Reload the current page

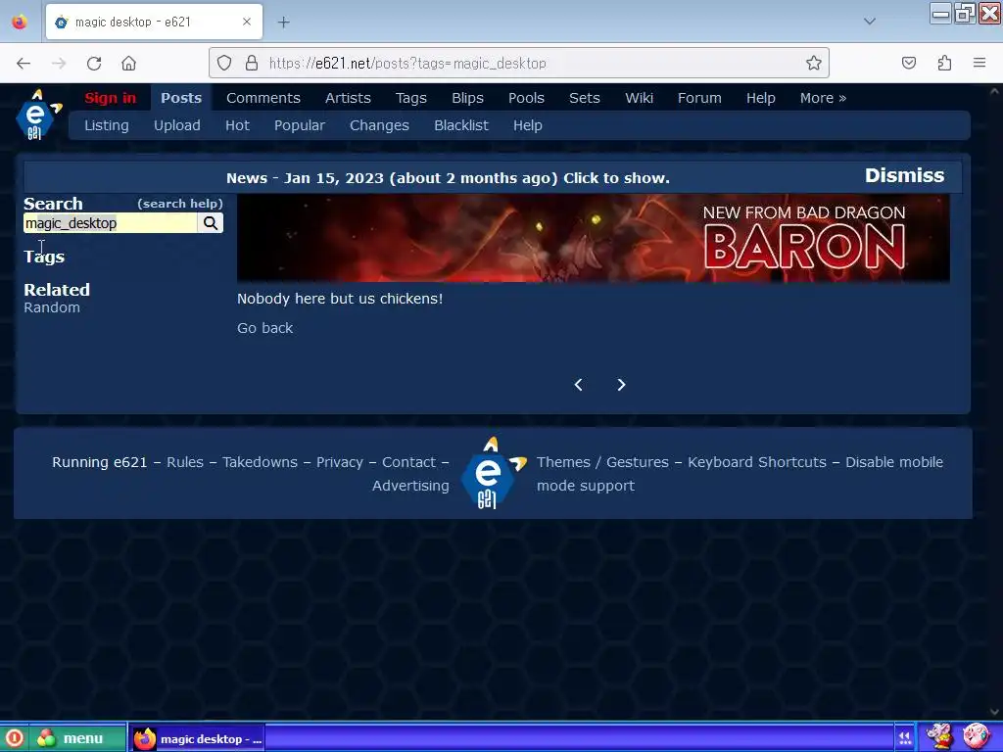tap(94, 63)
